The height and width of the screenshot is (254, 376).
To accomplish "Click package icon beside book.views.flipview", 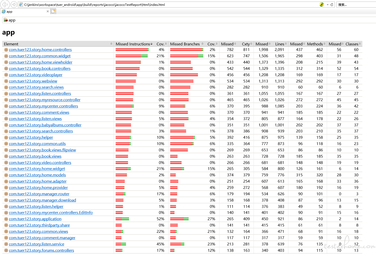I will [6, 150].
